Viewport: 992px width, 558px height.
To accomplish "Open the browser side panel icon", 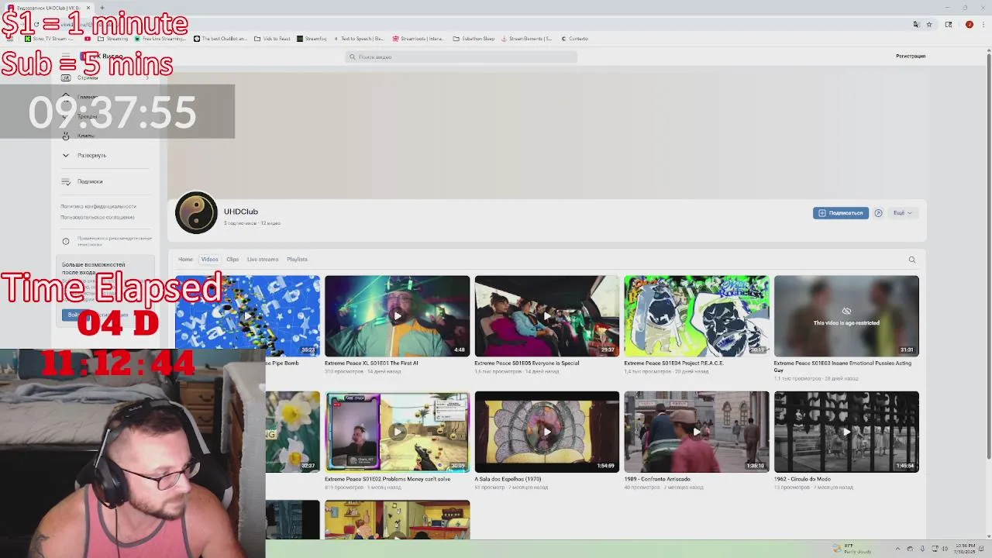I will click(949, 24).
